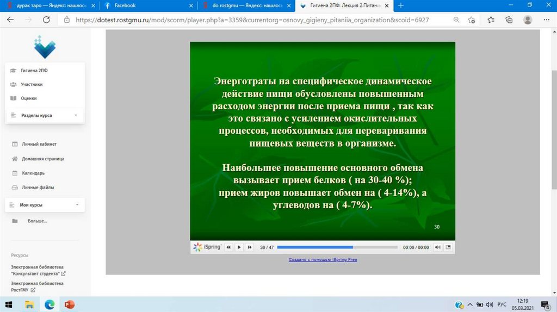
Task: Reload the page with refresh icon
Action: pos(46,20)
